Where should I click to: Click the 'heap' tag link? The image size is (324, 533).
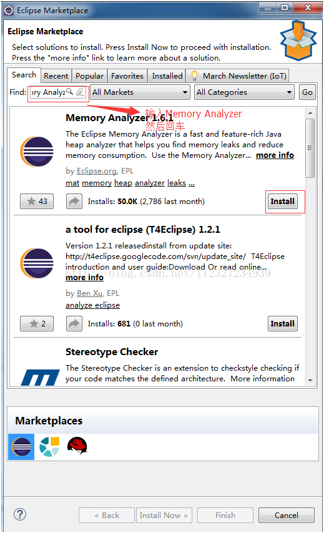(123, 183)
